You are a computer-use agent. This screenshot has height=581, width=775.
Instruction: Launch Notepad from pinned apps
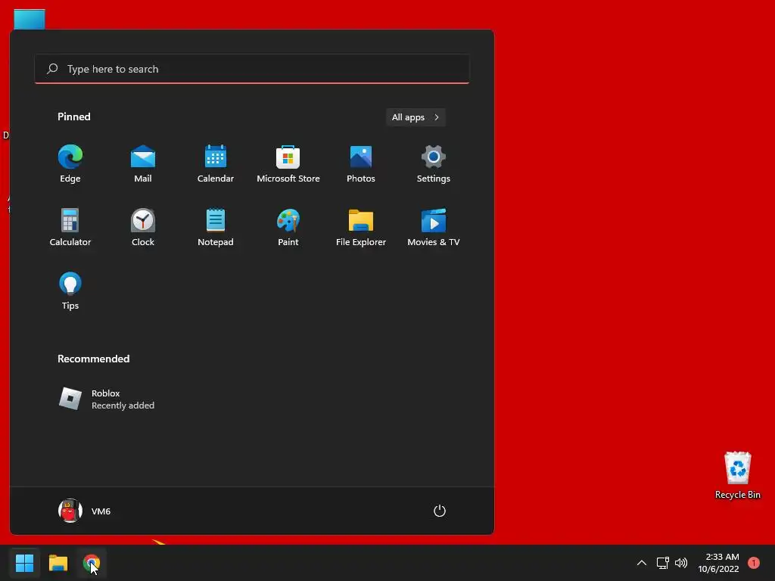pyautogui.click(x=216, y=228)
